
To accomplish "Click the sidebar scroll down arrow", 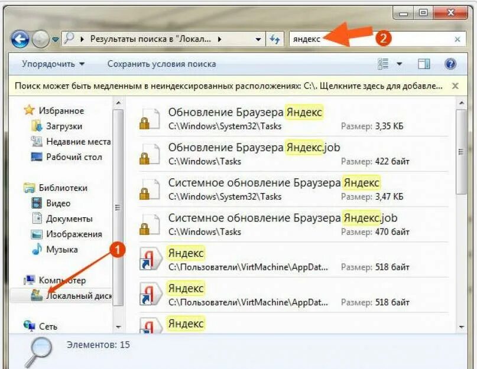I will 118,327.
